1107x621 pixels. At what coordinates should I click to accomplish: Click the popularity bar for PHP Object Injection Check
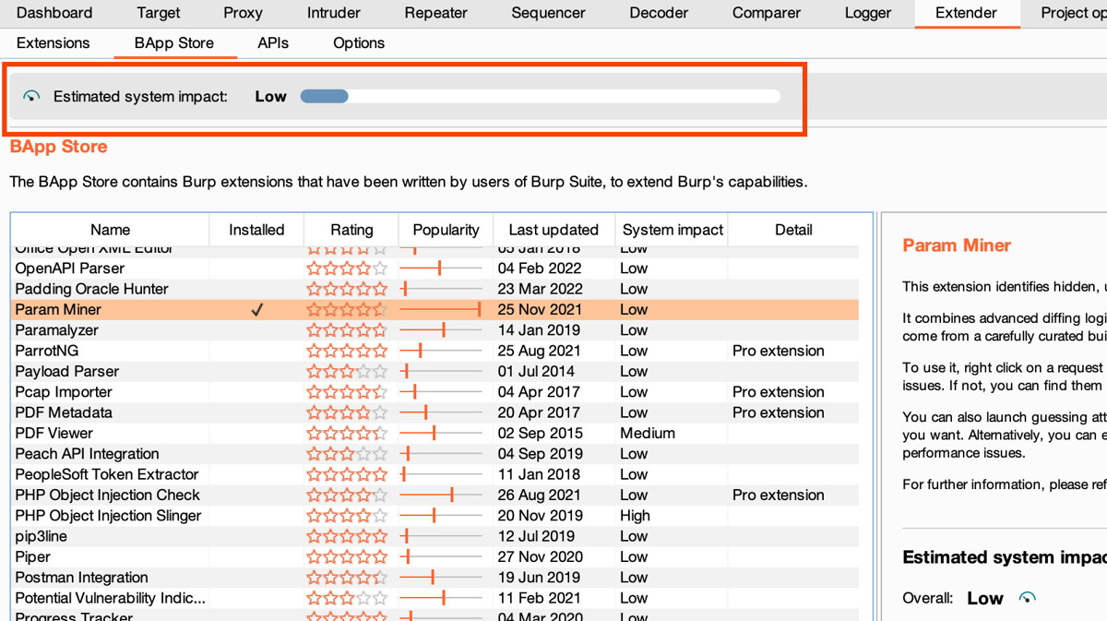(x=441, y=496)
